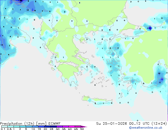Click the 'Precipitation (12h)' title text
Screen dimensions: 168x130
click(17, 124)
